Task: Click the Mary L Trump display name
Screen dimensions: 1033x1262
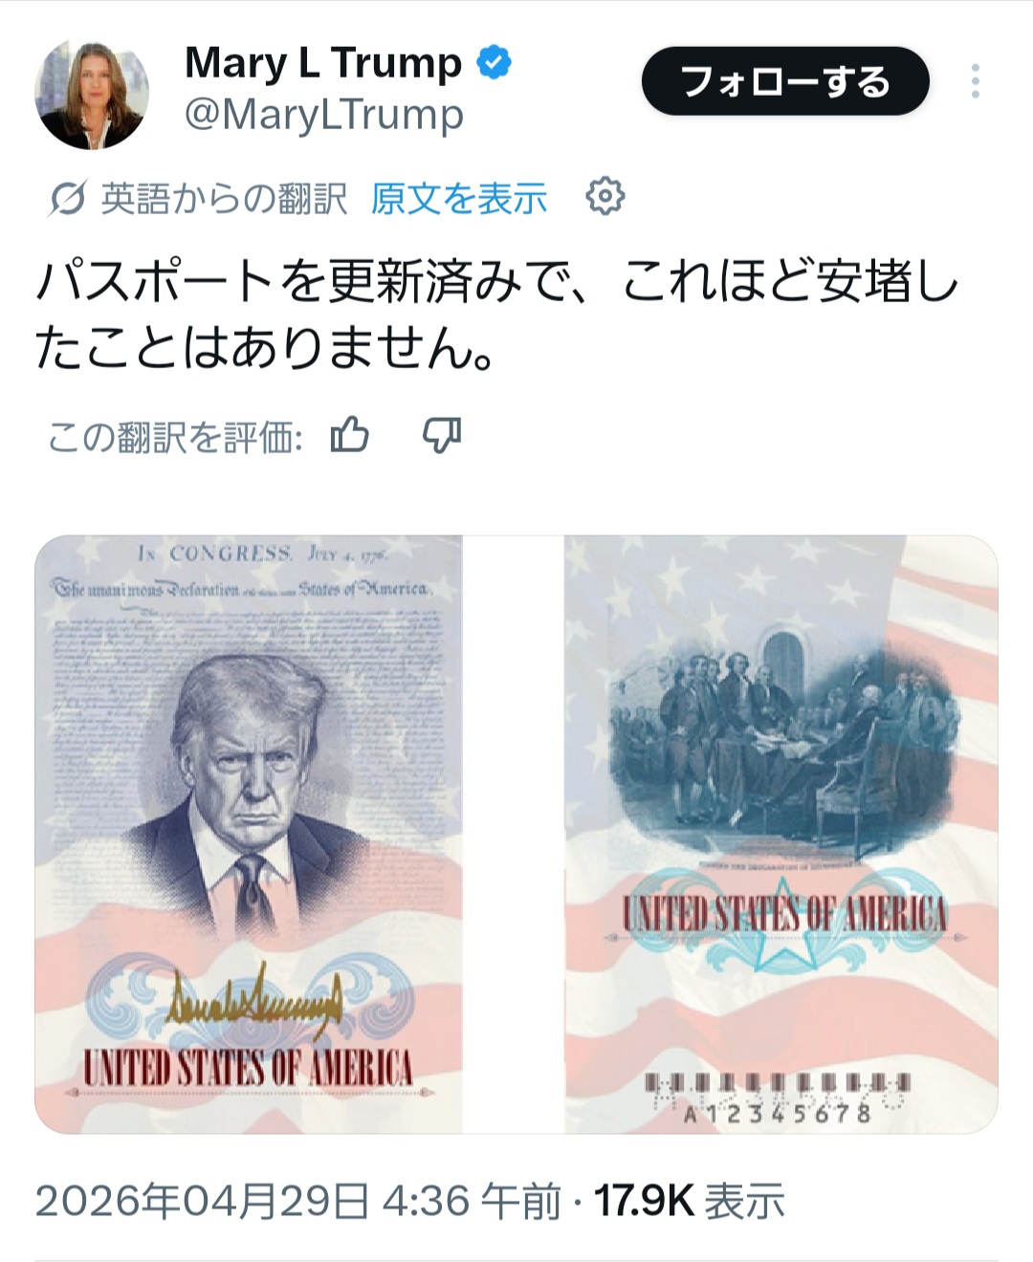Action: (x=323, y=62)
